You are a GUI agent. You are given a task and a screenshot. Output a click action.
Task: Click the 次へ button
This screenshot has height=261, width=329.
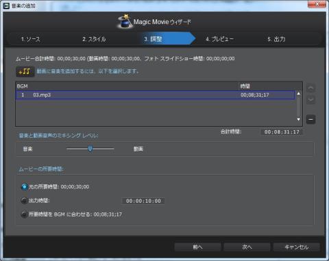(247, 247)
